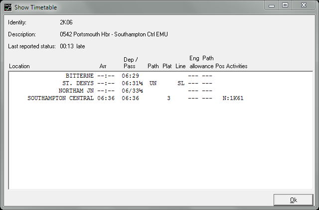This screenshot has width=319, height=210.
Task: Click the Bitterne departure time 06:29
Action: pyautogui.click(x=131, y=76)
